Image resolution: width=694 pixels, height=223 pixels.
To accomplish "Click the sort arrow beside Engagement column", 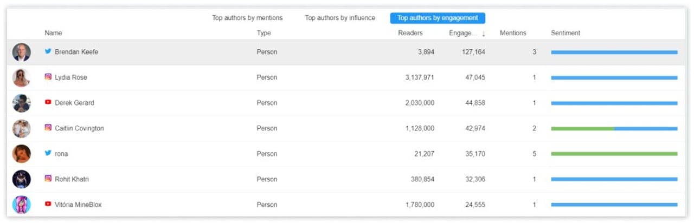I will tap(484, 34).
